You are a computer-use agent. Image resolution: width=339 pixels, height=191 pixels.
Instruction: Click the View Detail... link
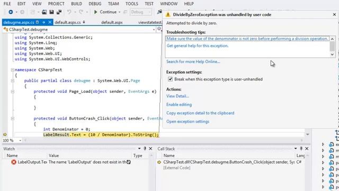[x=177, y=96]
